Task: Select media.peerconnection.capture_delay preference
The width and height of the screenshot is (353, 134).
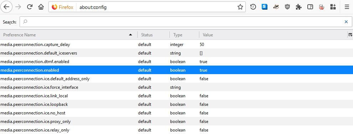Action: tap(176, 45)
